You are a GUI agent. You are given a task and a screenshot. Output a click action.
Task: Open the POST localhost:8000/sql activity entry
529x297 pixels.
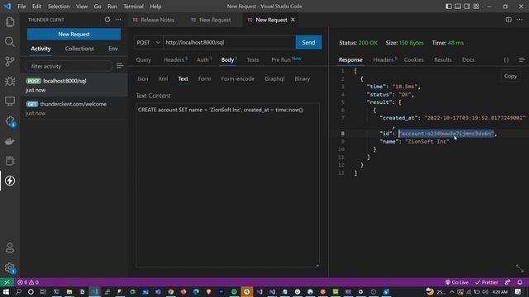pyautogui.click(x=74, y=85)
